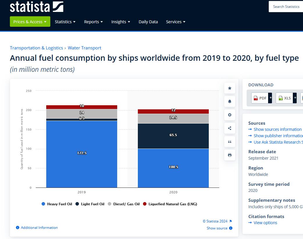303x239 pixels.
Task: Click the quotation mark citation icon
Action: (x=230, y=142)
